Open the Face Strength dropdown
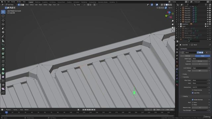Image resolution: width=212 pixels, height=119 pixels. point(200,110)
